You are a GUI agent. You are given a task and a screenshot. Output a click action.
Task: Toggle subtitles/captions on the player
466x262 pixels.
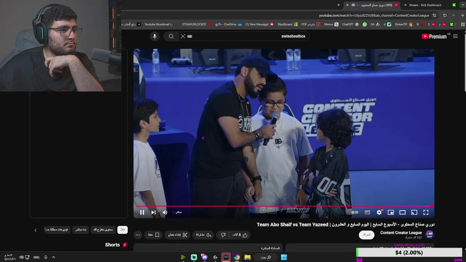[367, 213]
